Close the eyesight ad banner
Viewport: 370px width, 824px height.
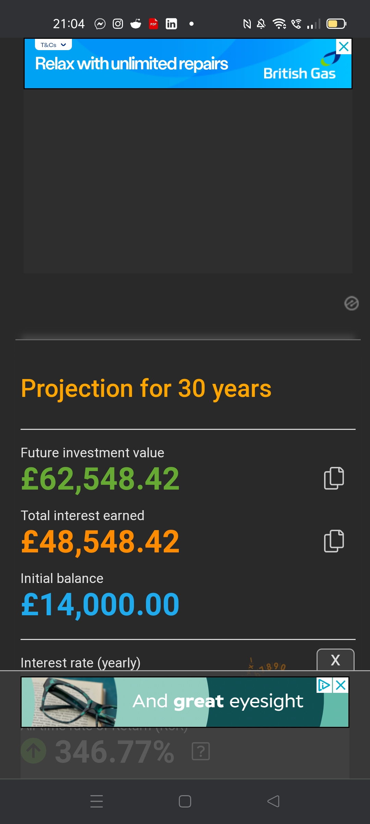tap(341, 685)
